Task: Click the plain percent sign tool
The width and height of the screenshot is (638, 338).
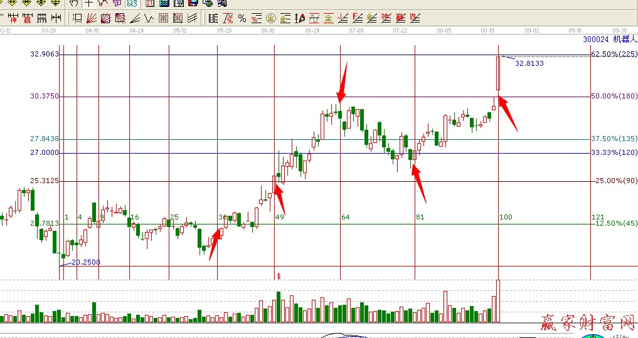Action: coord(242,18)
